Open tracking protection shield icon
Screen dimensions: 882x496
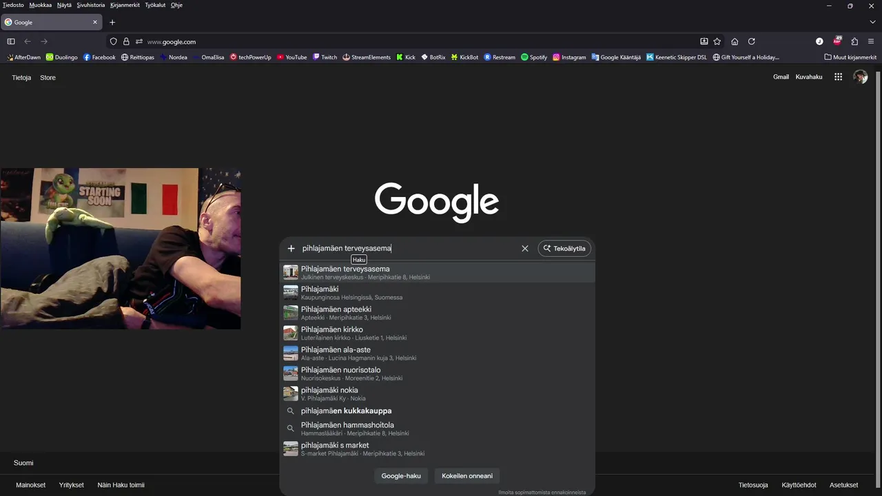(114, 41)
